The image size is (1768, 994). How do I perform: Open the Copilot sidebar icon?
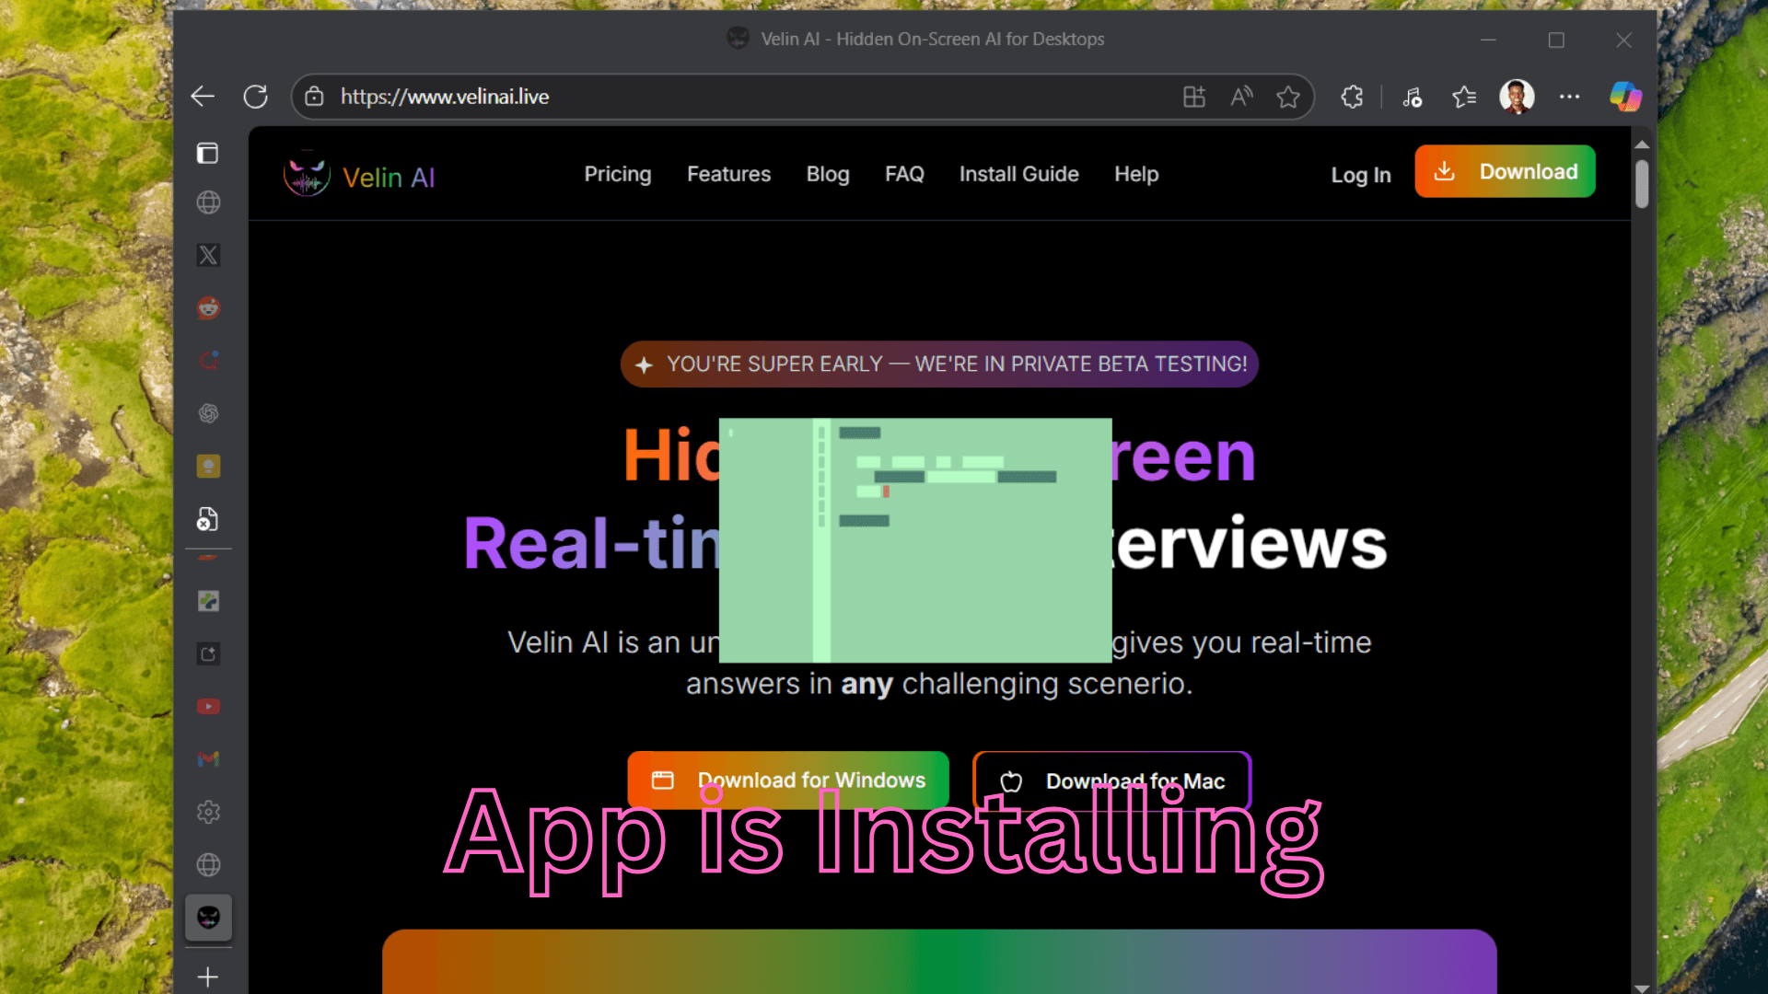1625,97
